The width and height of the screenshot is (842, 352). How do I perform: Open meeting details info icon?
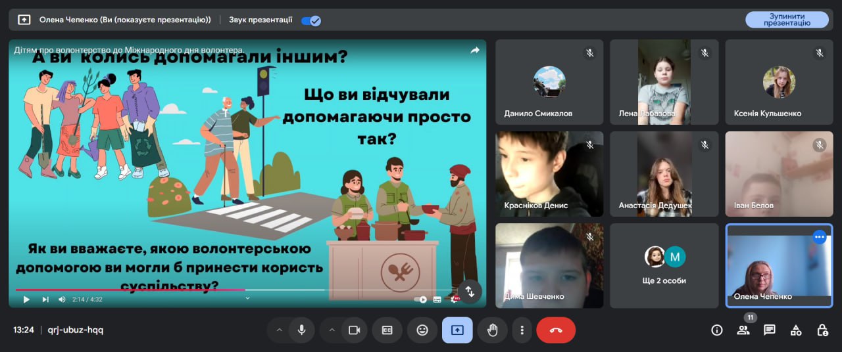coord(717,330)
